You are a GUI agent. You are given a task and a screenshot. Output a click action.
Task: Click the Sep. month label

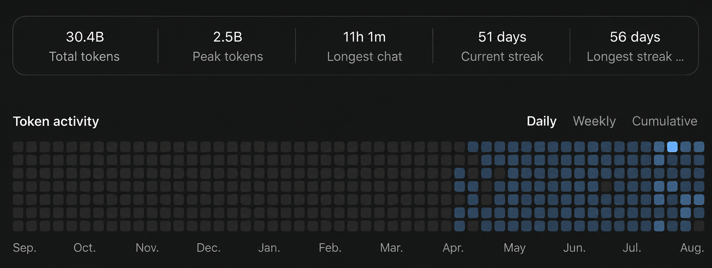pyautogui.click(x=24, y=248)
